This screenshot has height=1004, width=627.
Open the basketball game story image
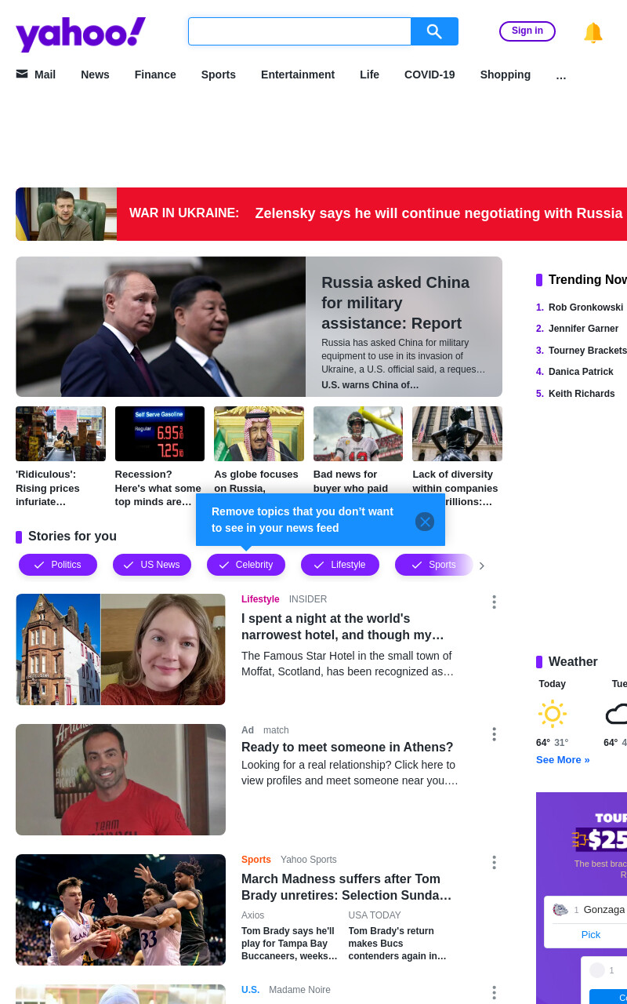pos(121,910)
